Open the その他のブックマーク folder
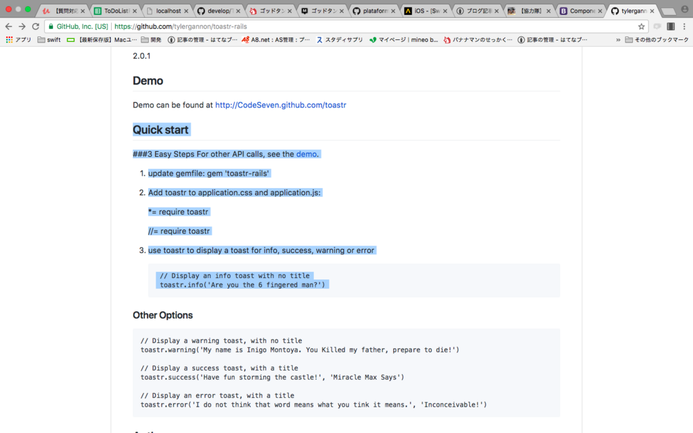 click(x=656, y=40)
